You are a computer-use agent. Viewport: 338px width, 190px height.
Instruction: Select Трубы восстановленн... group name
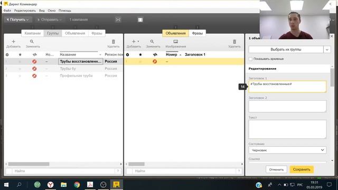click(x=81, y=62)
